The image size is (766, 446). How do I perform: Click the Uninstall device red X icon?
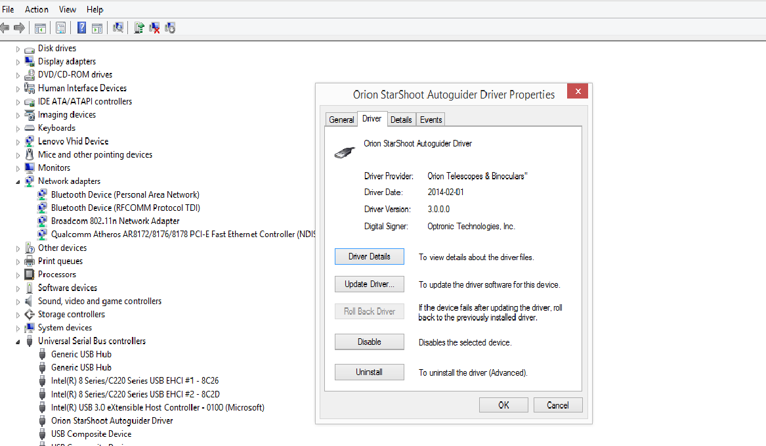click(154, 28)
